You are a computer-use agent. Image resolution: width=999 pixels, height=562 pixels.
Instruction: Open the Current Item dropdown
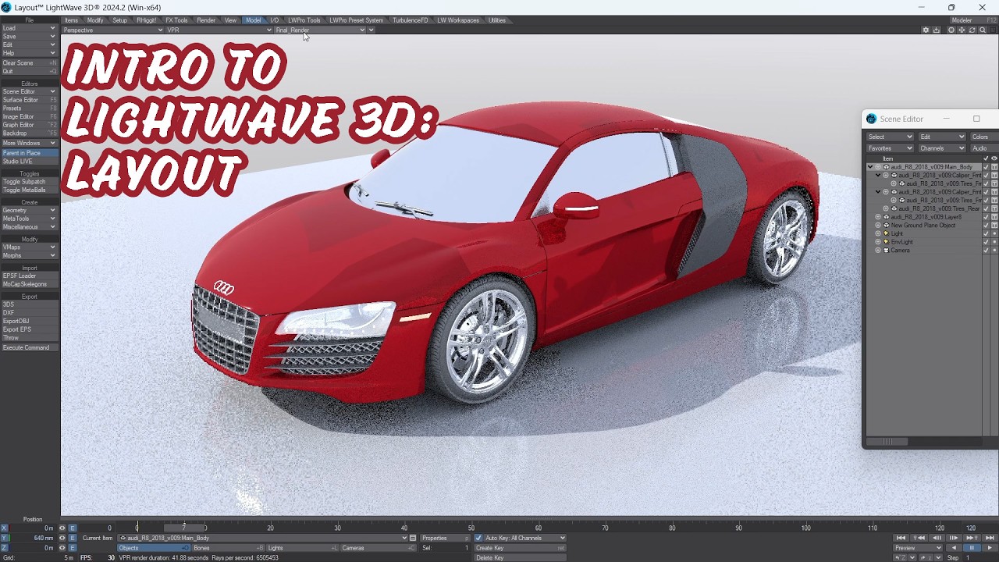(x=262, y=538)
